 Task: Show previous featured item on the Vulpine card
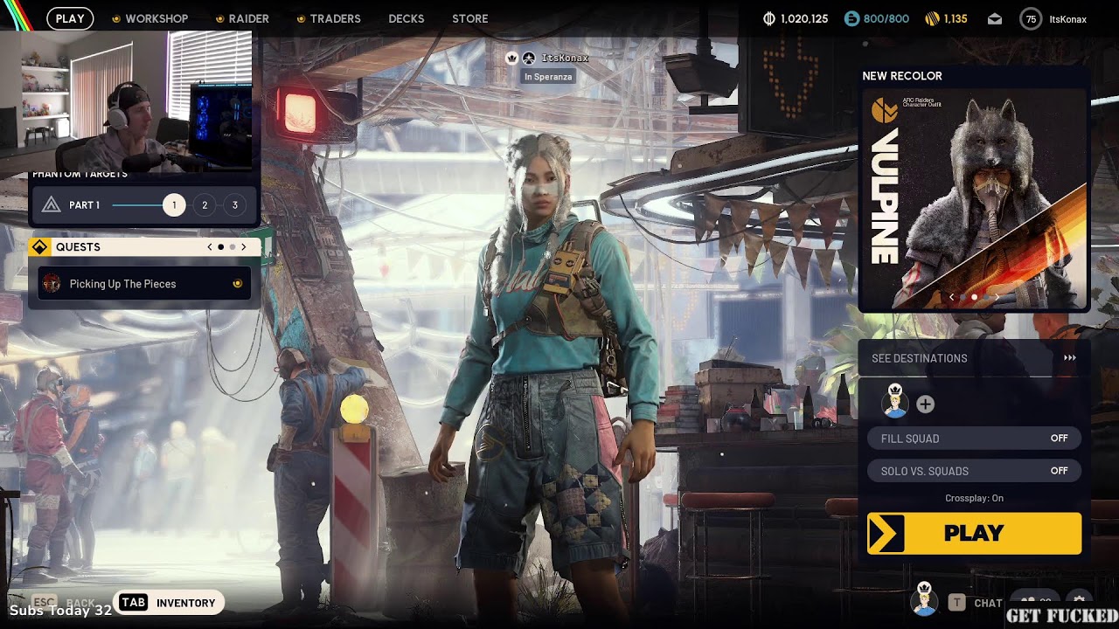pos(952,297)
